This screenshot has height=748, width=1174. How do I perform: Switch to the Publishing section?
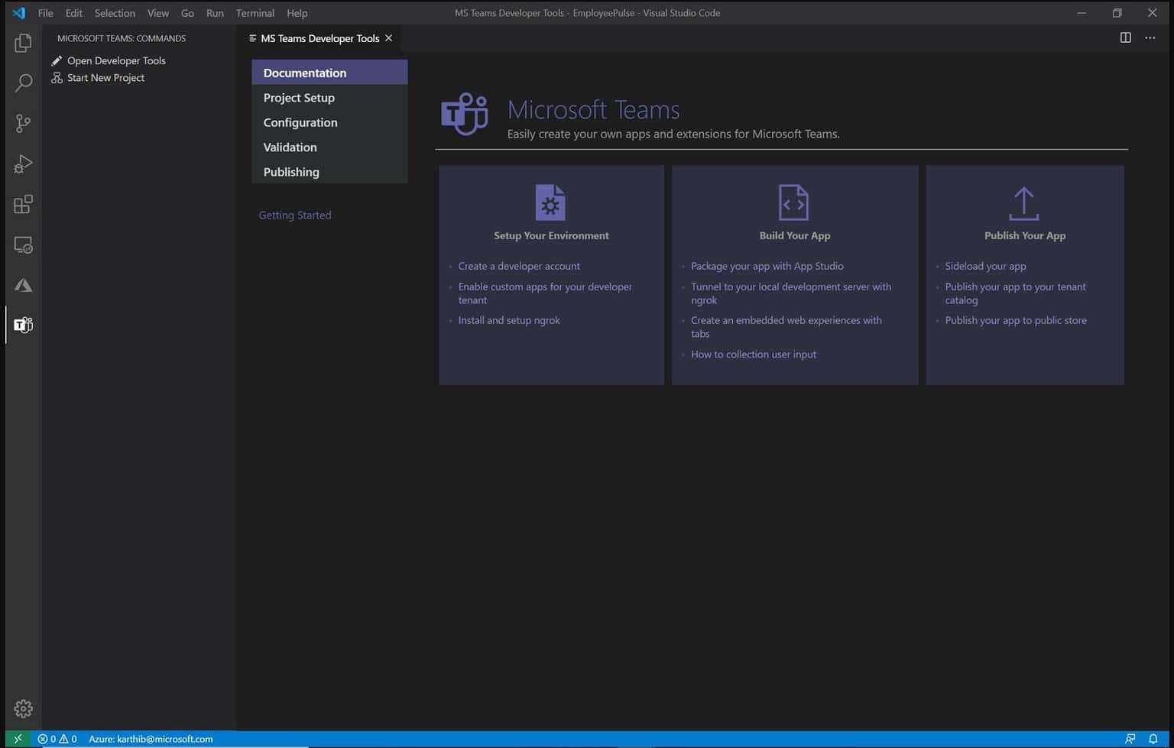pyautogui.click(x=291, y=172)
